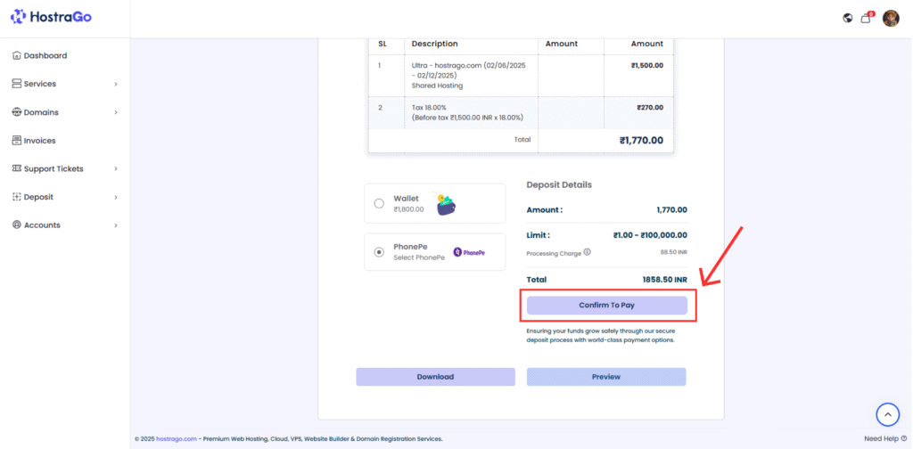This screenshot has width=913, height=449.
Task: Click the Services server icon
Action: coord(17,84)
